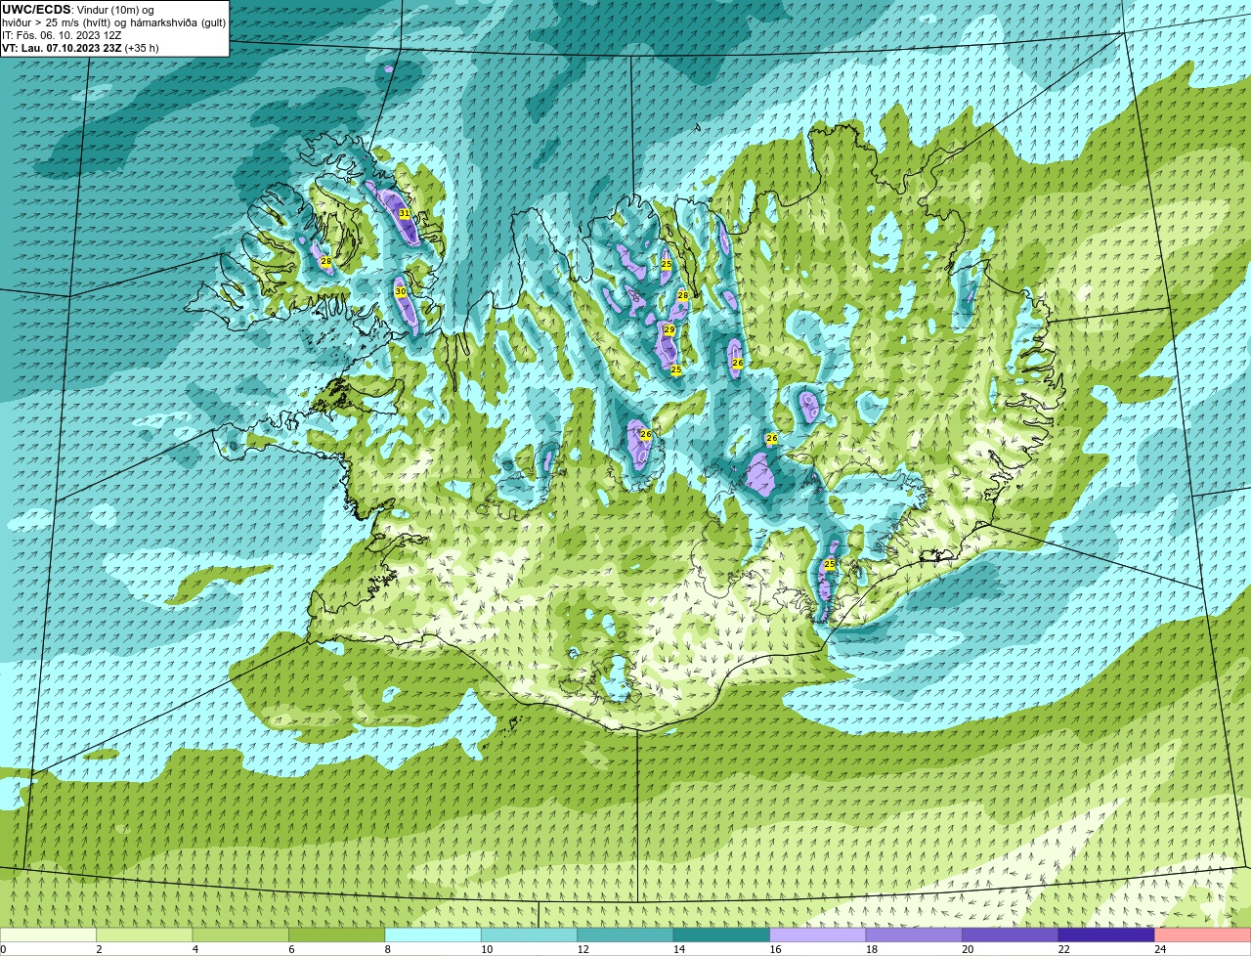Pick the 10–12 m/s light teal legend swatch
This screenshot has height=956, width=1251.
(x=530, y=934)
